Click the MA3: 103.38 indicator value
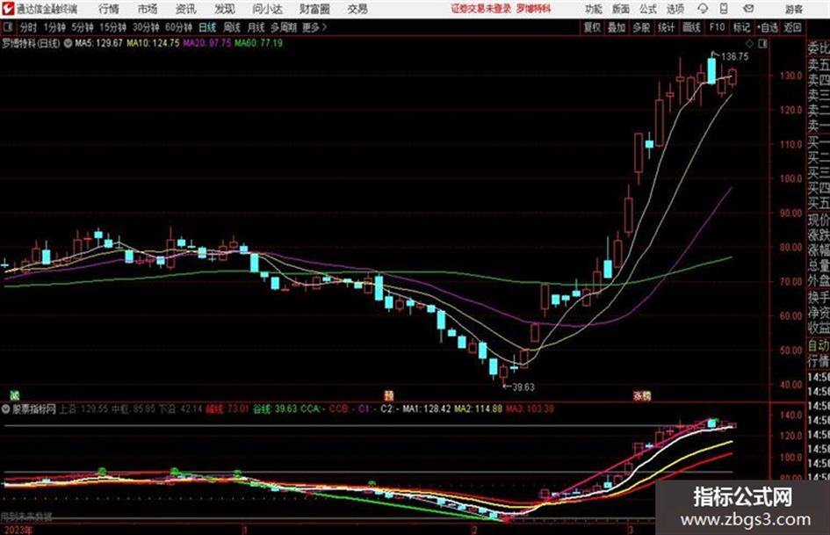This screenshot has height=535, width=830. pos(530,408)
